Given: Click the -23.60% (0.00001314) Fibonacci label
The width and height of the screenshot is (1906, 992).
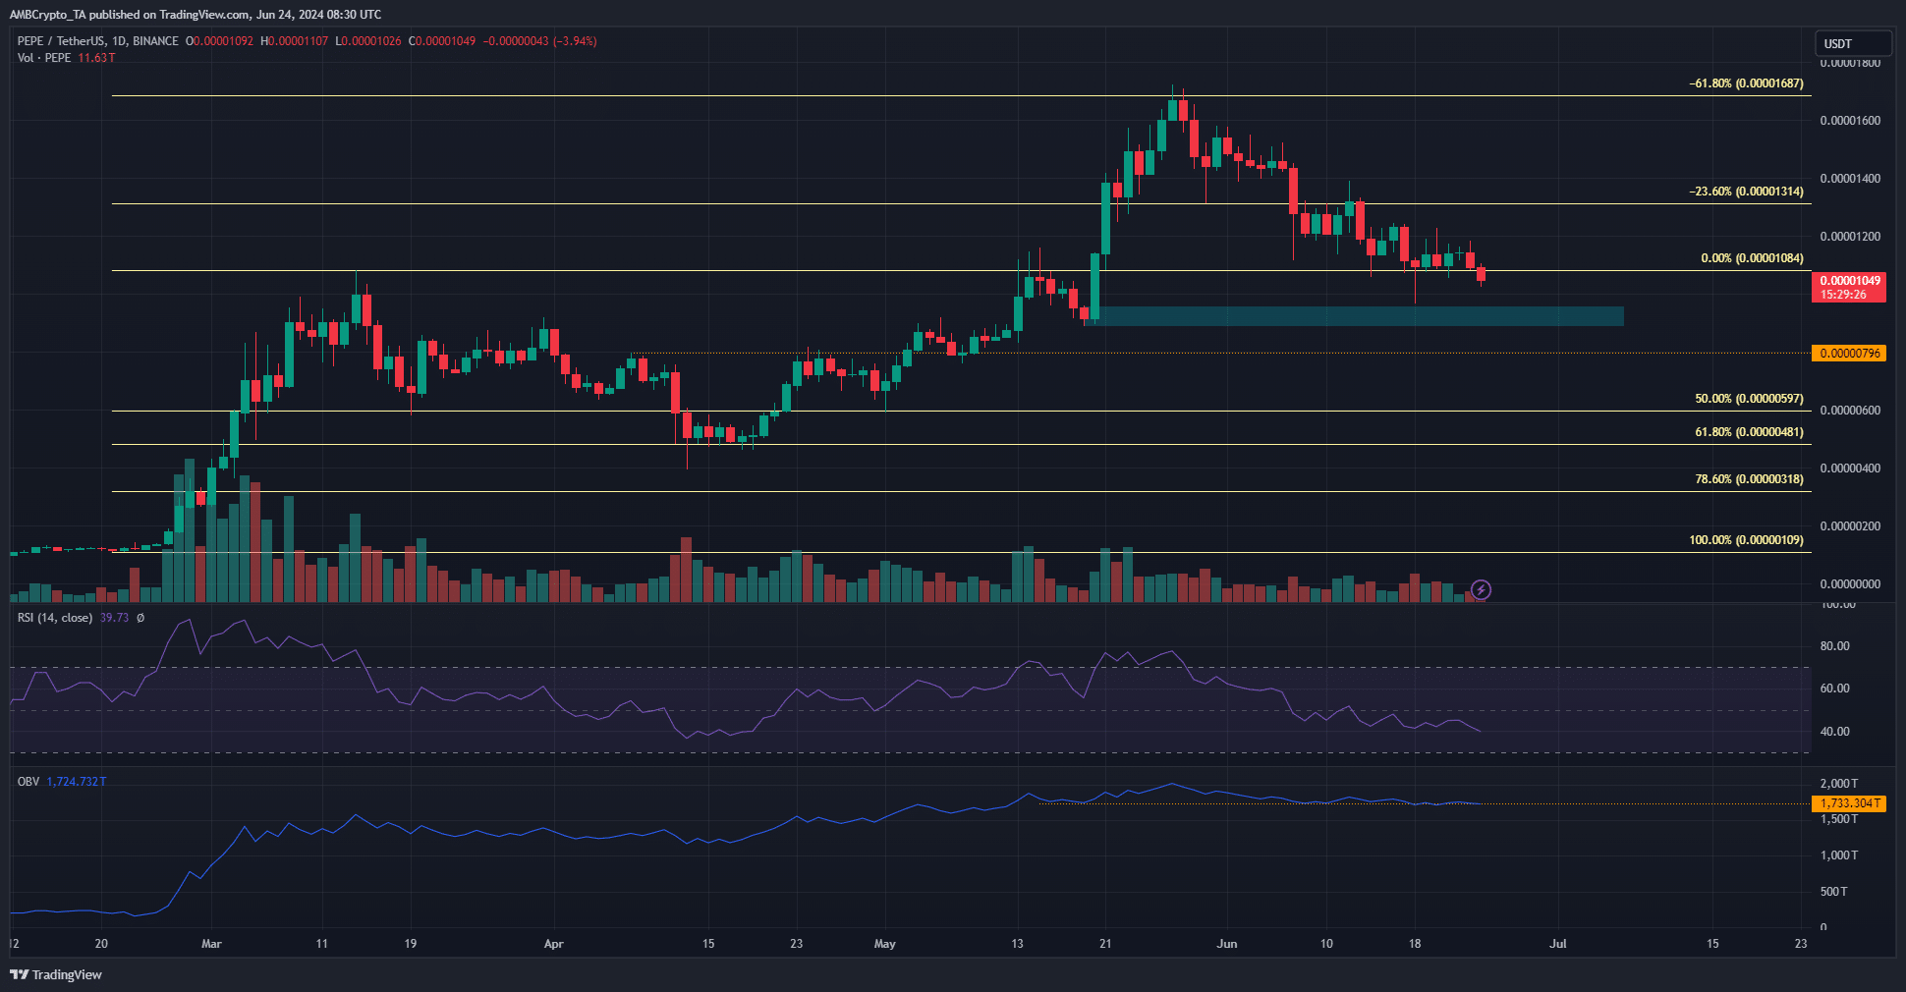Looking at the screenshot, I should (1746, 192).
